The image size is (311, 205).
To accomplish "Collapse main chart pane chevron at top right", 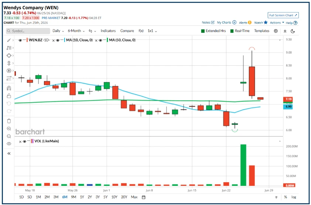I will 280,40.
